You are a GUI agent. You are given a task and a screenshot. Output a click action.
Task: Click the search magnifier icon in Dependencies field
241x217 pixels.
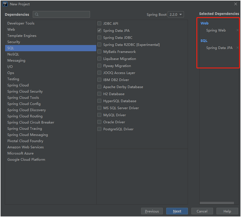coord(37,14)
